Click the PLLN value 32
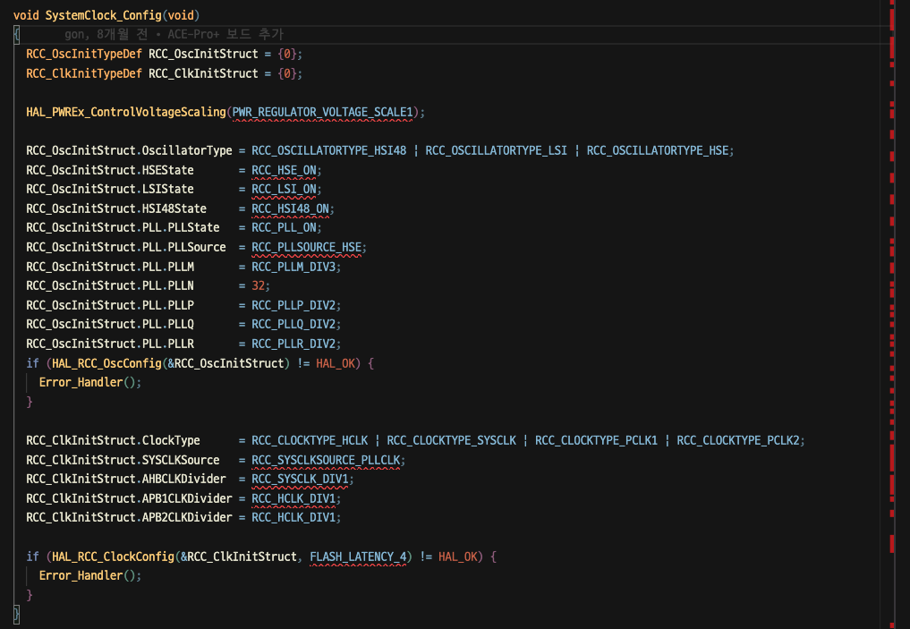The width and height of the screenshot is (910, 629). [258, 285]
